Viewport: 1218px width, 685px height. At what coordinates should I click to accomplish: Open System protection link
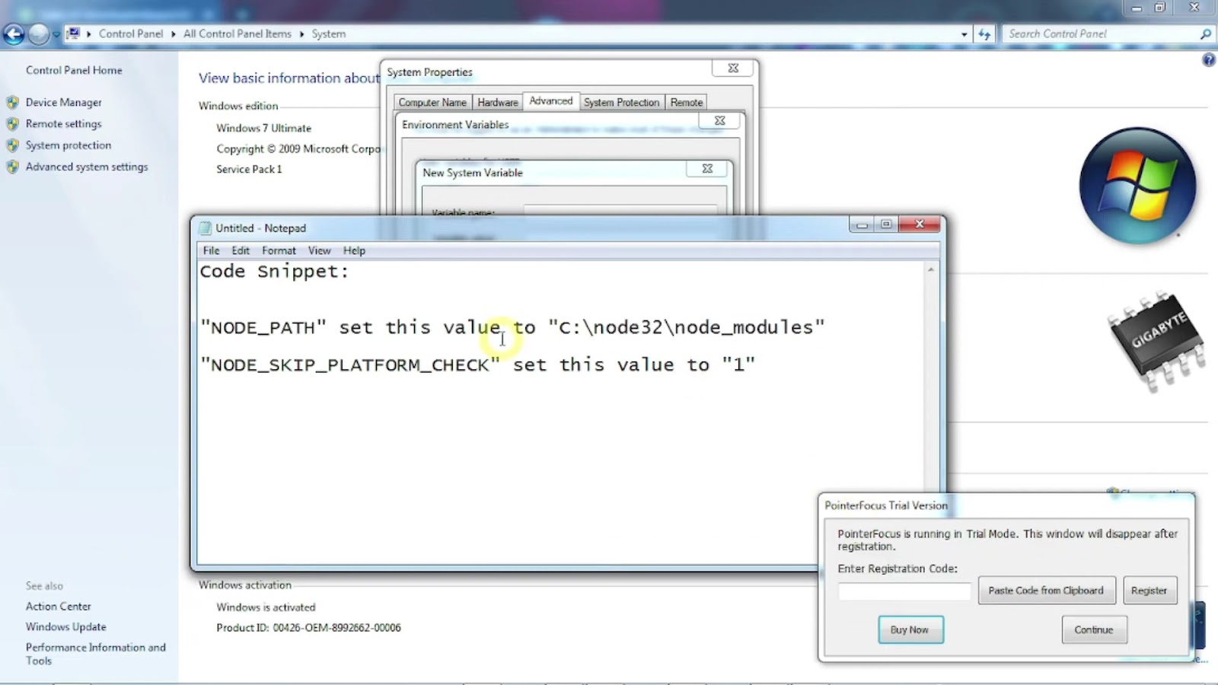69,145
